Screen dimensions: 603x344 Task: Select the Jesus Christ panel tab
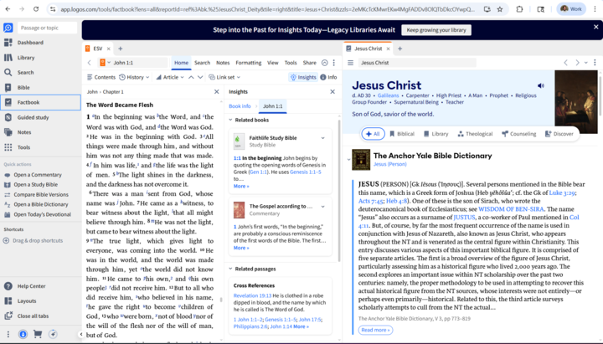click(x=368, y=49)
